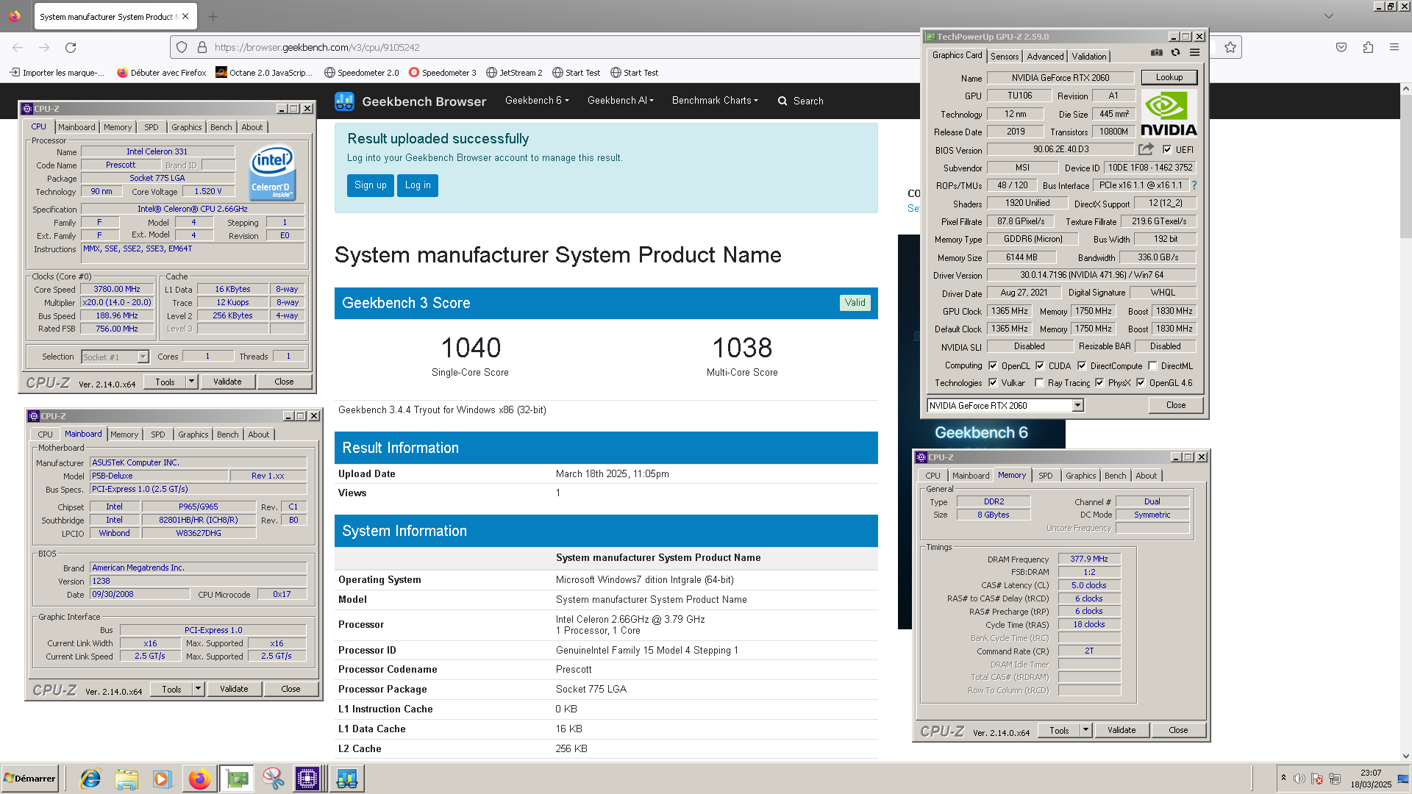Open Internet Explorer from the taskbar

pos(90,779)
